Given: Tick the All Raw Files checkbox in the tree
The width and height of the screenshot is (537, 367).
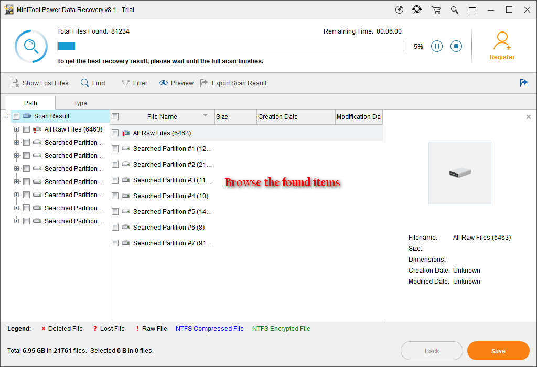Looking at the screenshot, I should [x=26, y=129].
